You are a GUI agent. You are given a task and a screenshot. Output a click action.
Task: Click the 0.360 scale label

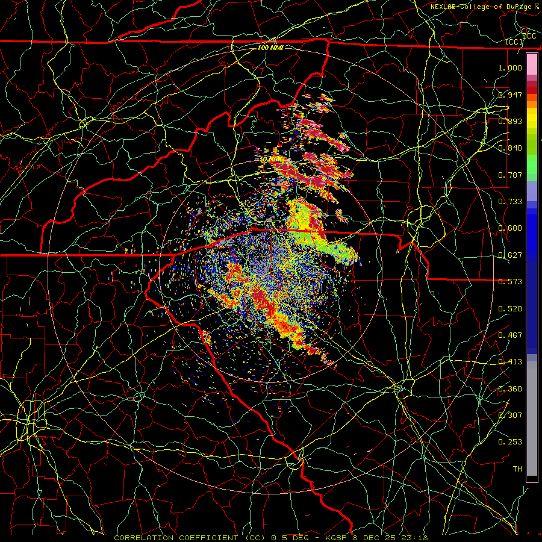tap(510, 389)
